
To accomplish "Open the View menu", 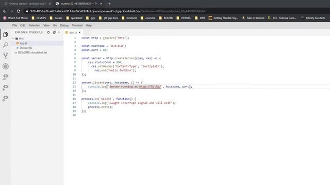I will (x=46, y=25).
